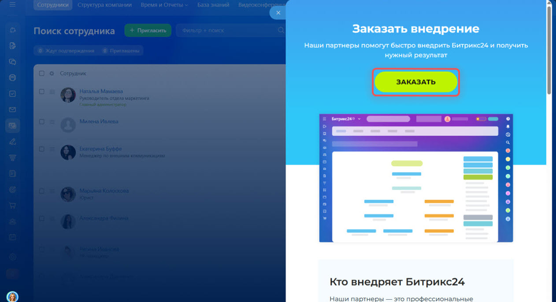The height and width of the screenshot is (302, 556).
Task: Close the slider panel with X button
Action: (x=278, y=13)
